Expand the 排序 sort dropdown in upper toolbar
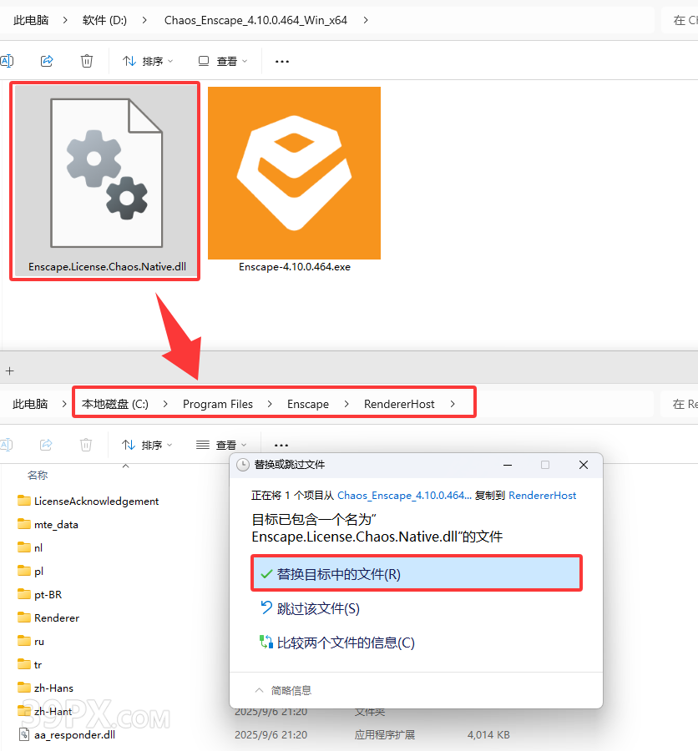This screenshot has width=698, height=751. 148,61
